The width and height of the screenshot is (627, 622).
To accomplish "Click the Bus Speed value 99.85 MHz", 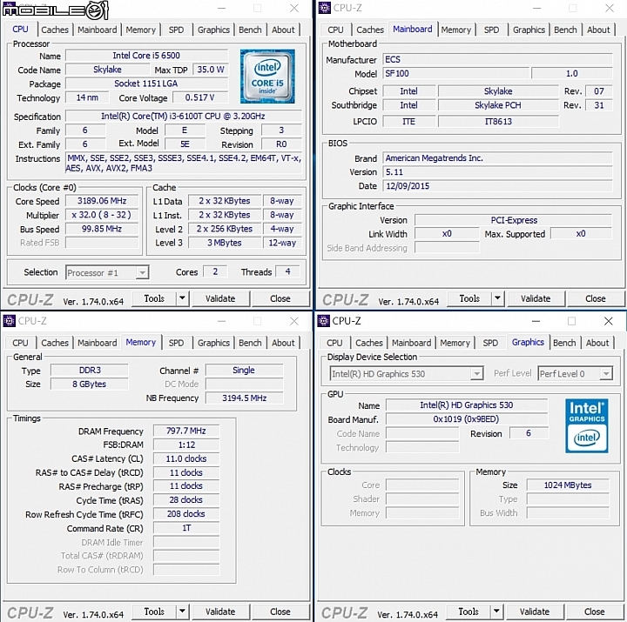I will pos(102,229).
